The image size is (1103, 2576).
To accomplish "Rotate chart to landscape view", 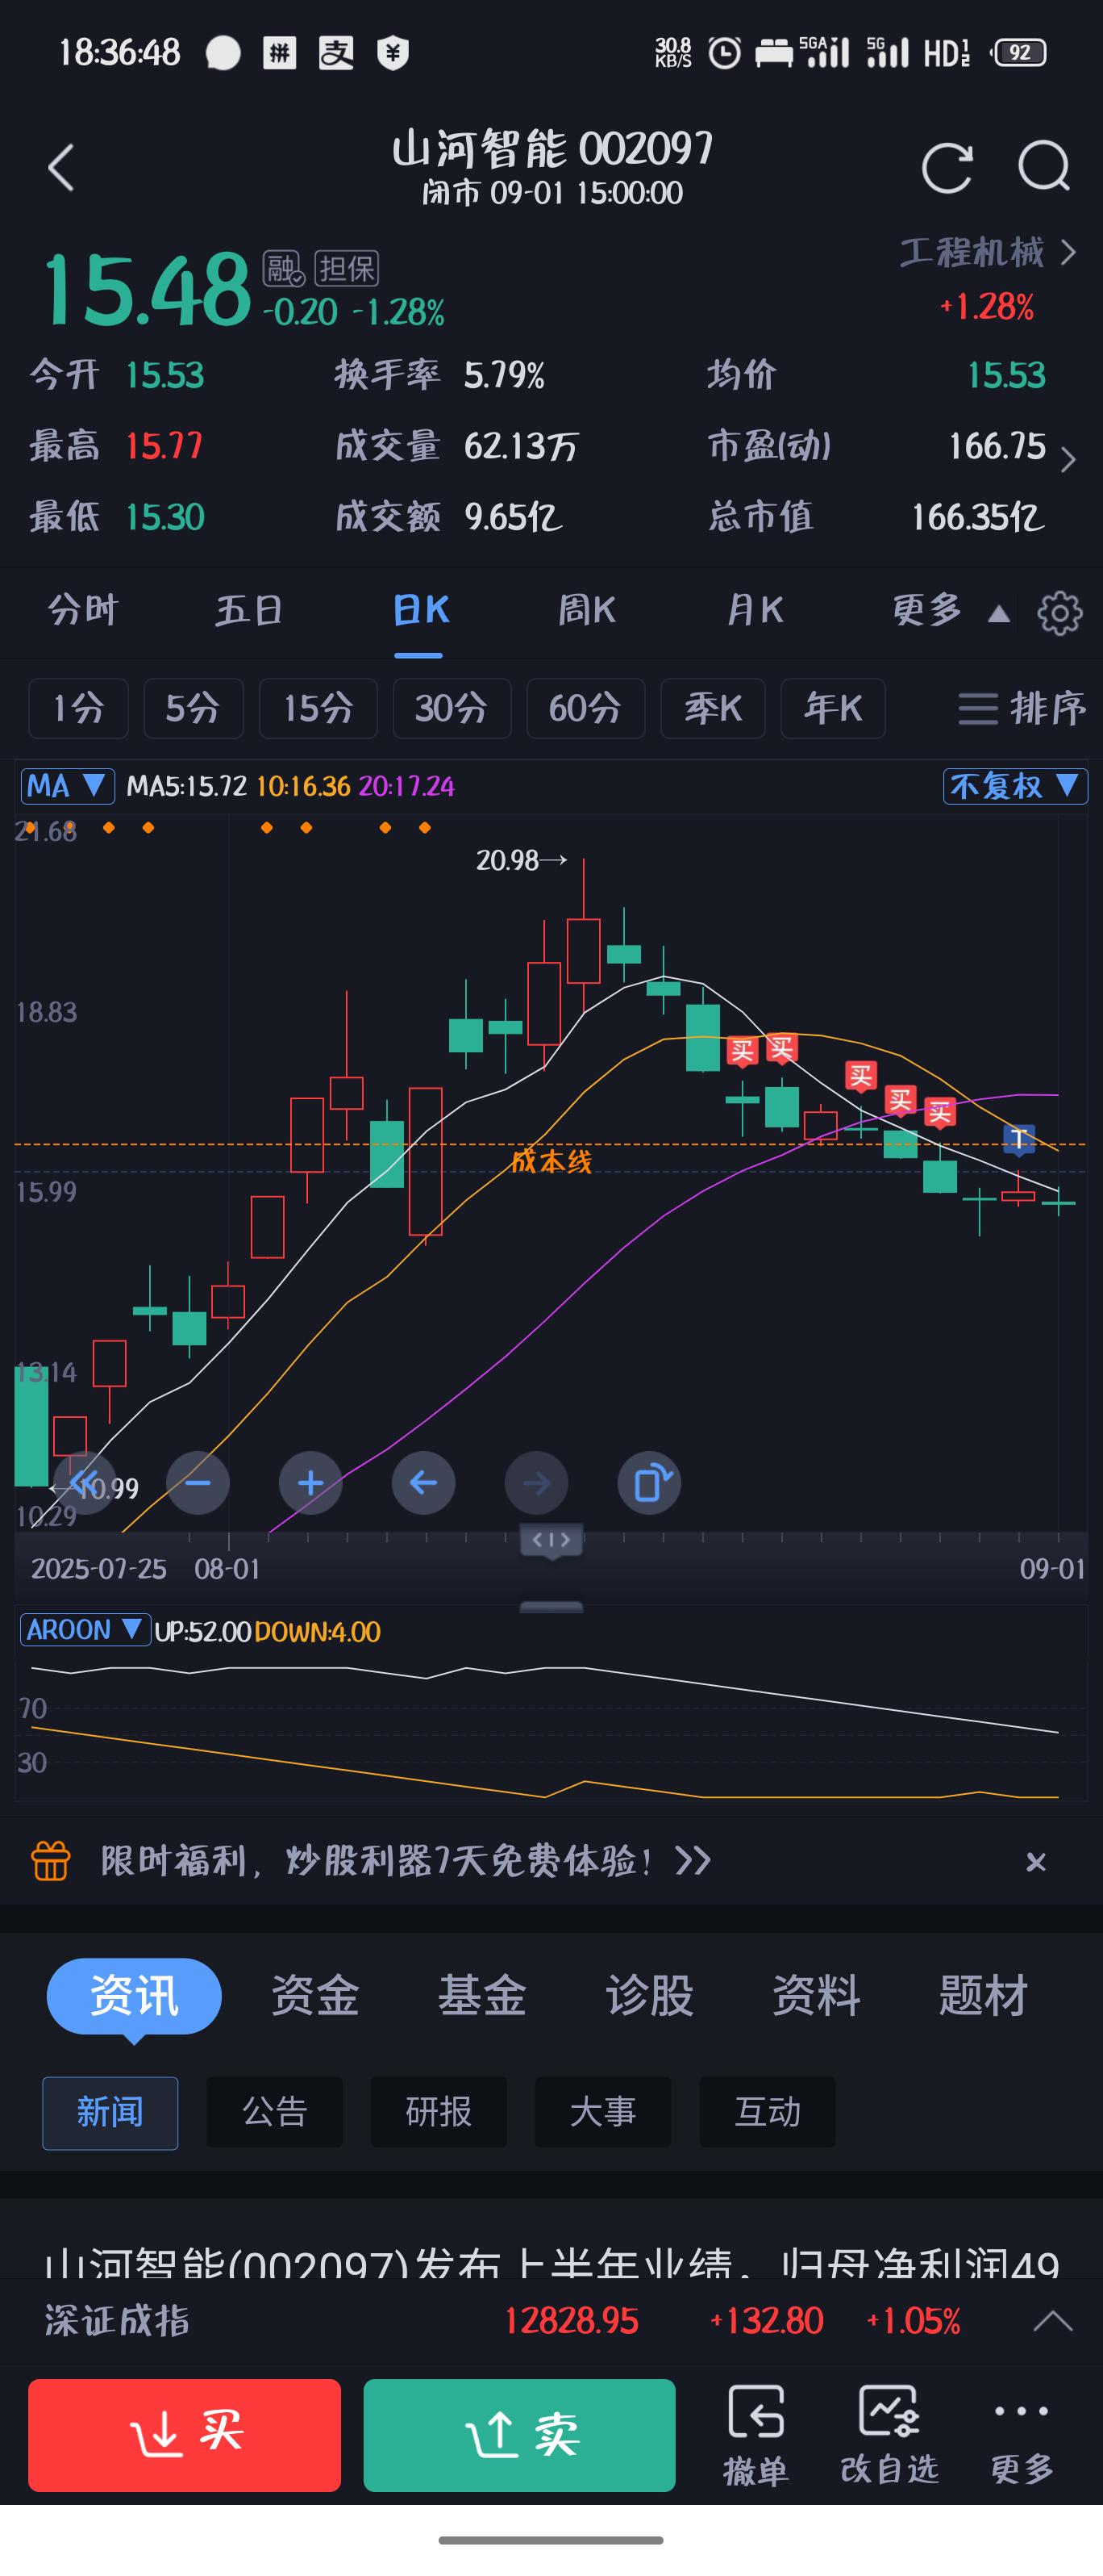I will tap(649, 1482).
